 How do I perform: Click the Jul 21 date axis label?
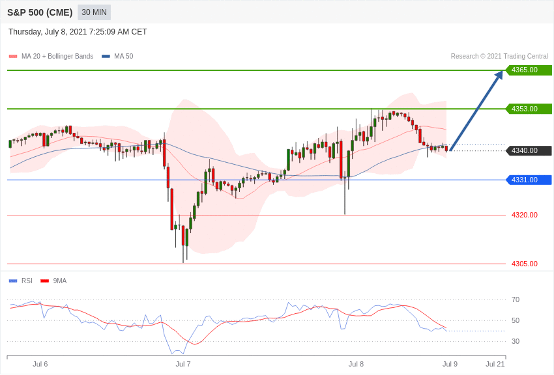pos(495,364)
